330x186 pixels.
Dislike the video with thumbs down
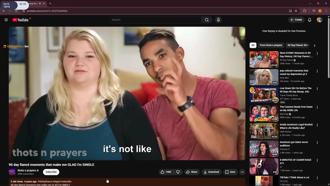point(178,172)
